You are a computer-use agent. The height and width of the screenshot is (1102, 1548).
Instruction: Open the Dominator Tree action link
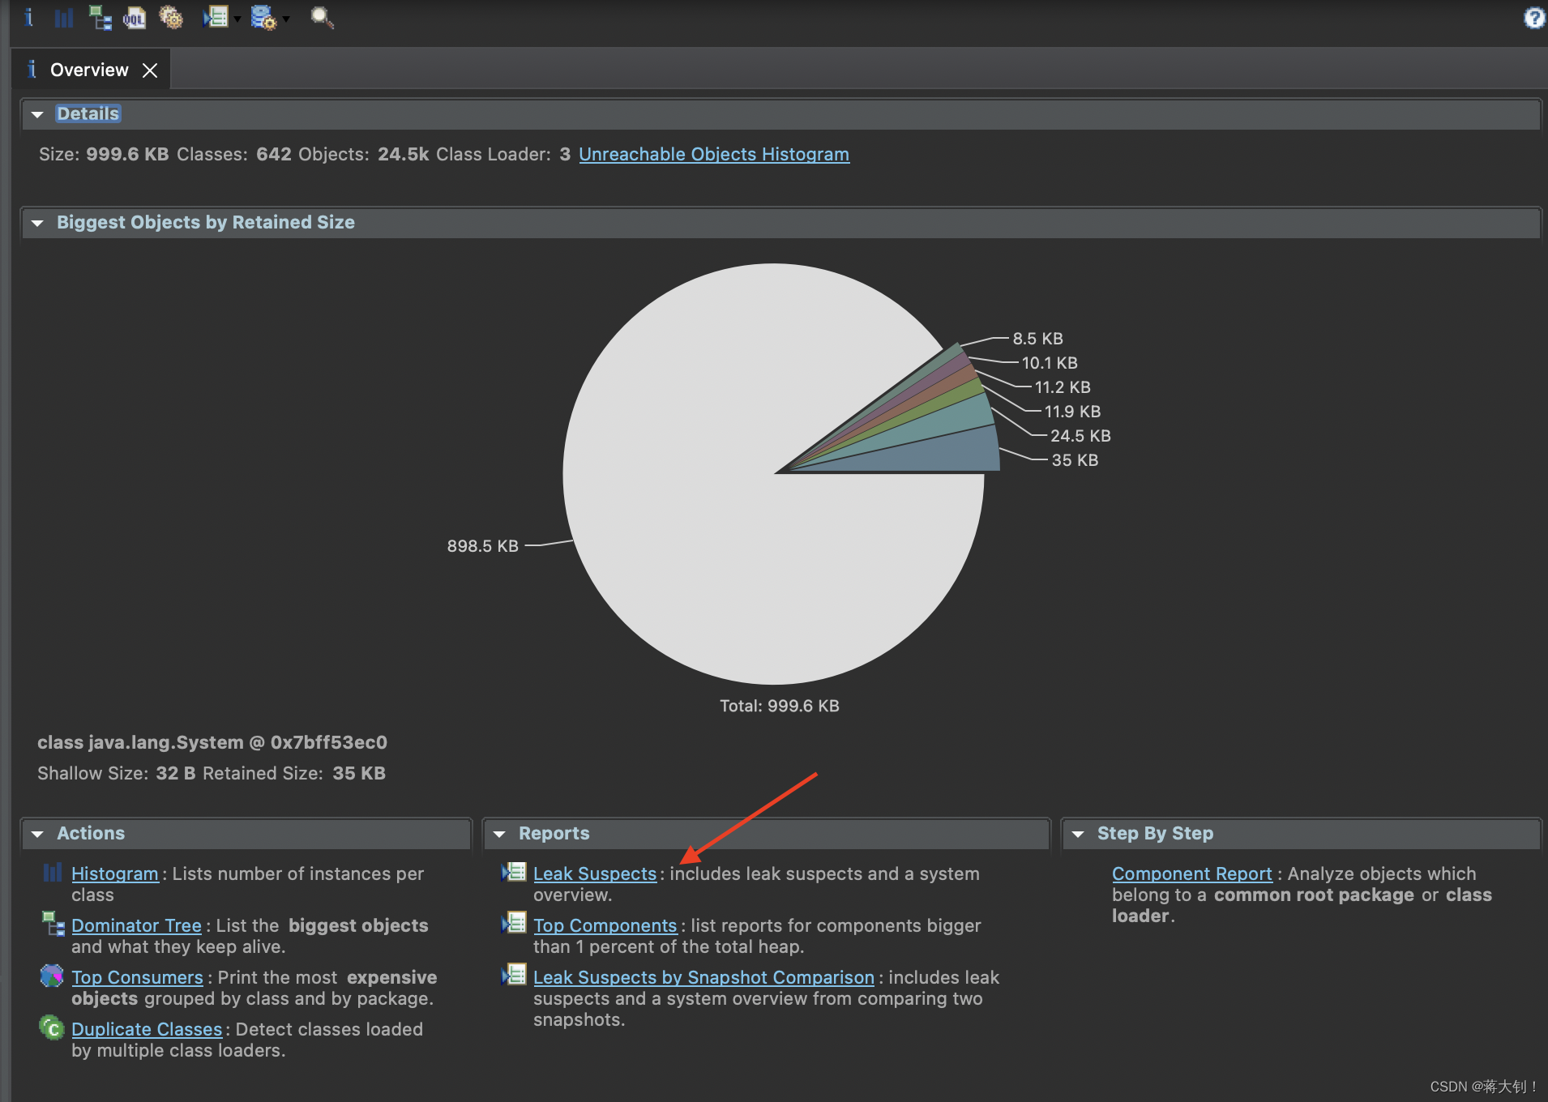click(136, 925)
